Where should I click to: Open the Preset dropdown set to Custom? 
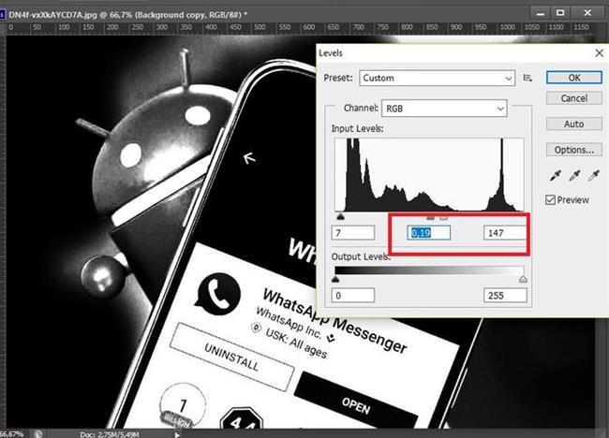437,78
